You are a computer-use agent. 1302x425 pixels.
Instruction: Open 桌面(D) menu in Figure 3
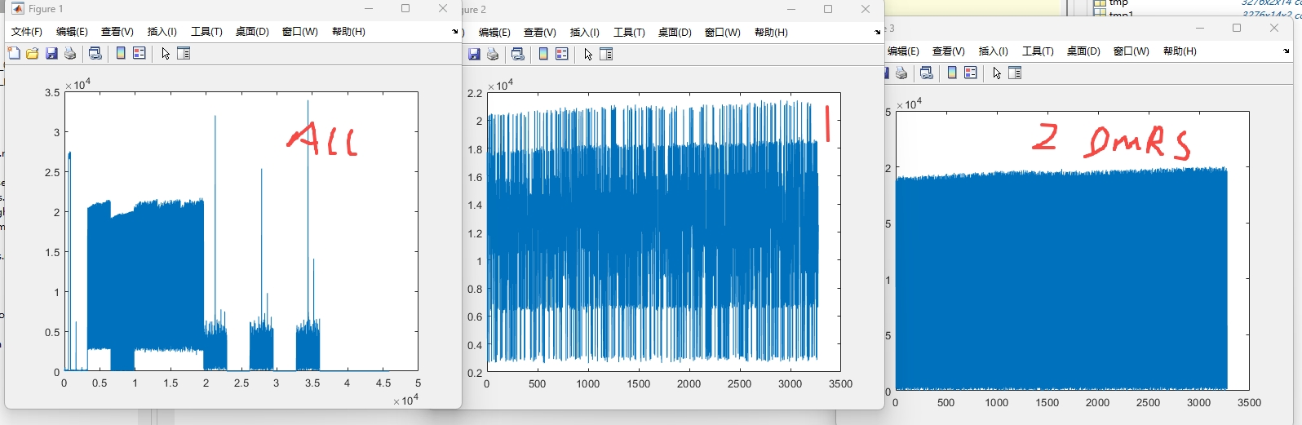1083,51
